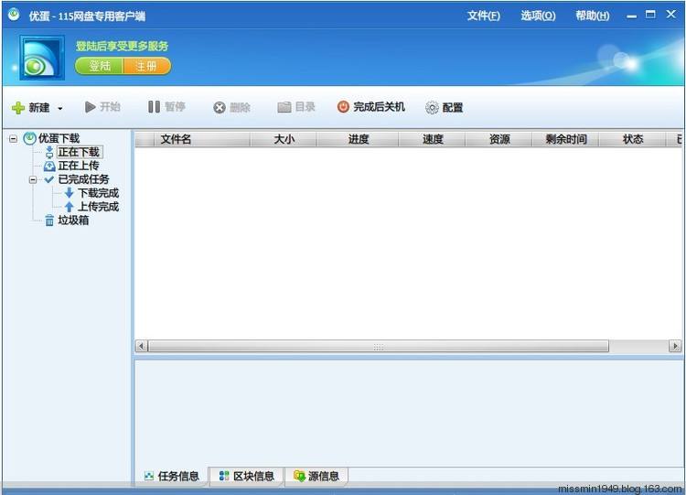The width and height of the screenshot is (686, 495).
Task: Click the 优蛋 avatar logo in header
Action: point(41,59)
